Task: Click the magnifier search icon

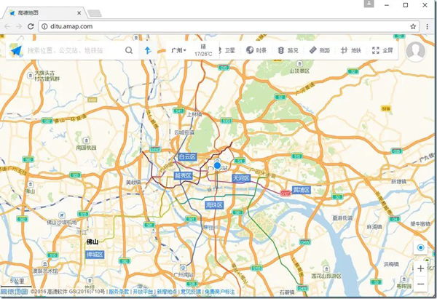Action: (129, 50)
